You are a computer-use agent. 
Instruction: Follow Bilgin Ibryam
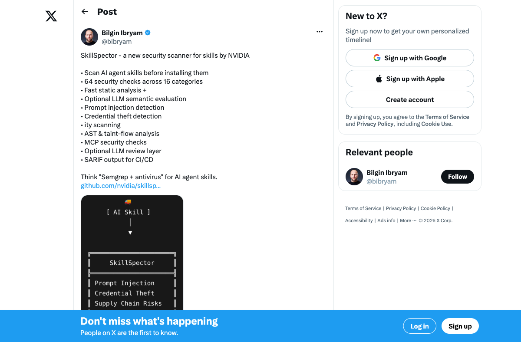pyautogui.click(x=458, y=177)
